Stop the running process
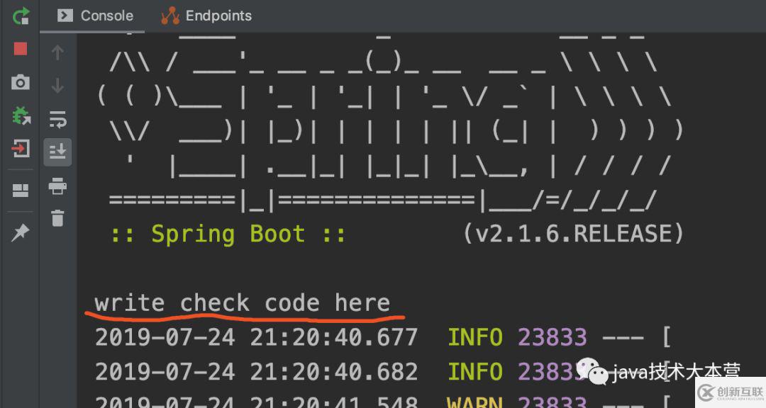This screenshot has width=766, height=408. coord(20,50)
